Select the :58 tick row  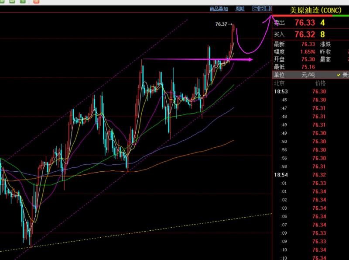point(311,166)
